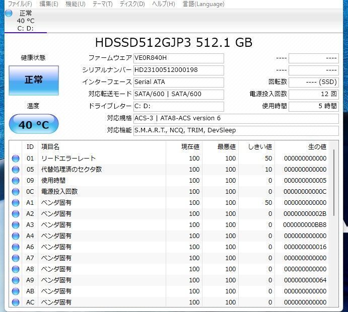Click status orb for row A8
Viewport: 348px width, 312px height.
(x=16, y=269)
